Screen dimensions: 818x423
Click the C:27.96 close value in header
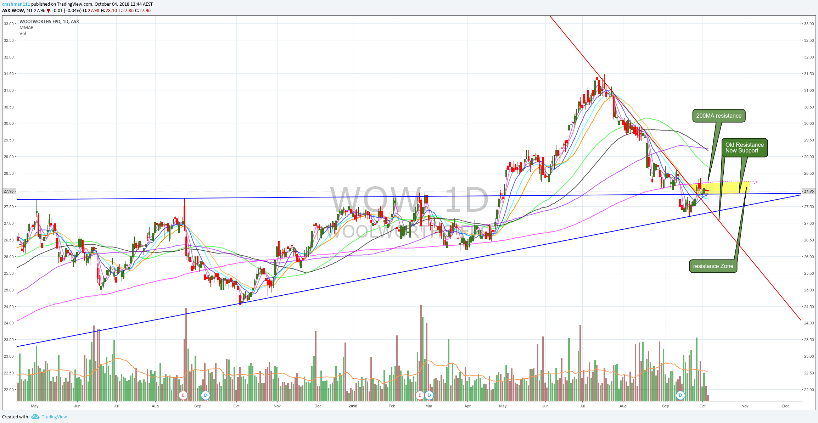143,11
